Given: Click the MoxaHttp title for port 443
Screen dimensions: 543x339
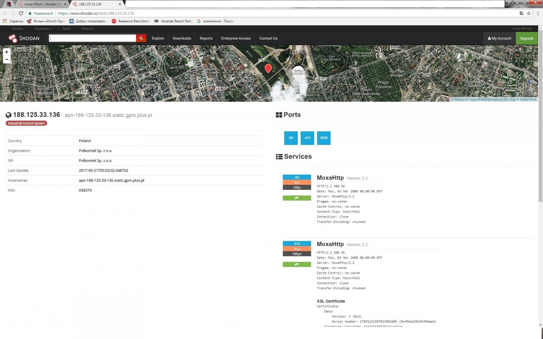Looking at the screenshot, I should (330, 244).
